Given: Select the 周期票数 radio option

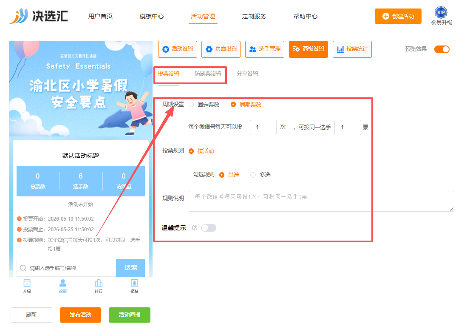Looking at the screenshot, I should (233, 104).
